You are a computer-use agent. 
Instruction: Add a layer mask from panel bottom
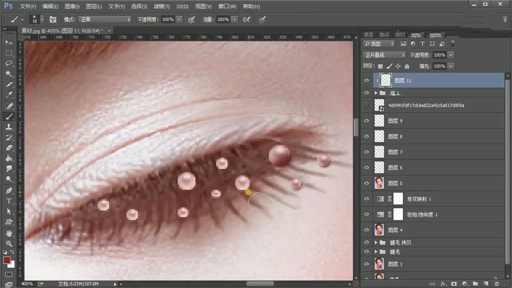point(454,284)
